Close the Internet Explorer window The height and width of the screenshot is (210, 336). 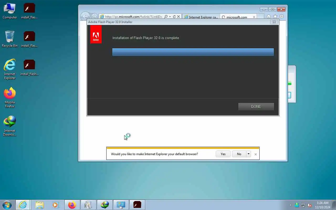coord(281,9)
